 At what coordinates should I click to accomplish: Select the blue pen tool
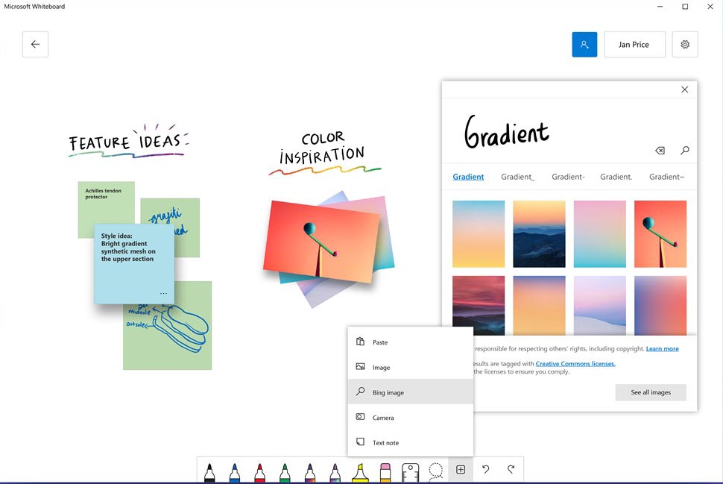pos(233,470)
